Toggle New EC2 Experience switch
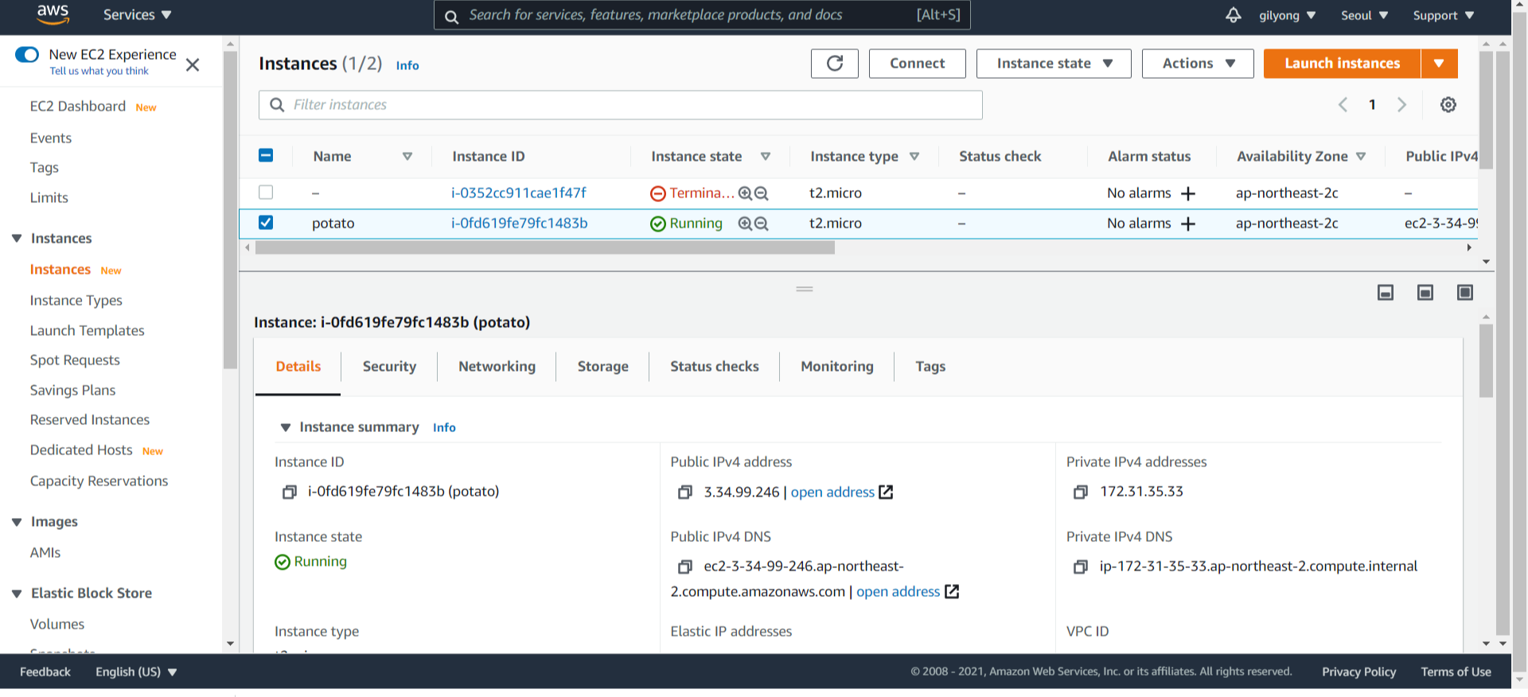The width and height of the screenshot is (1528, 697). click(x=27, y=54)
